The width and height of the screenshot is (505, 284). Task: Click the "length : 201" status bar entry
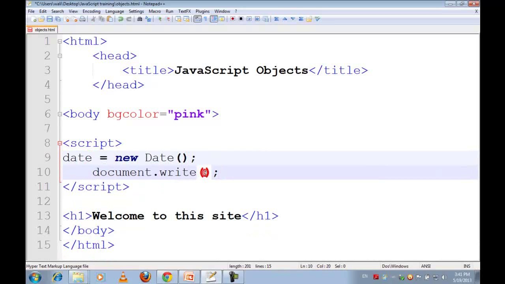(x=240, y=266)
